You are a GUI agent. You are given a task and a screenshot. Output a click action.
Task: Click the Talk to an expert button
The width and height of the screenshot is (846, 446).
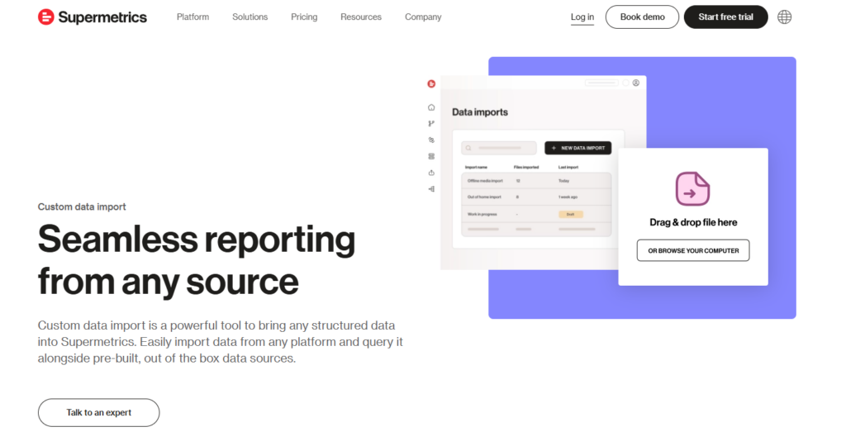click(98, 413)
